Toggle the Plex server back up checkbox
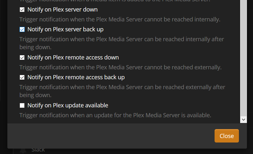Image resolution: width=253 pixels, height=154 pixels. (22, 29)
